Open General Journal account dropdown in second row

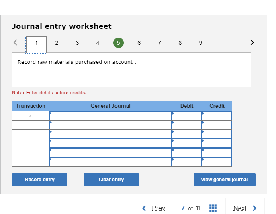(110, 125)
